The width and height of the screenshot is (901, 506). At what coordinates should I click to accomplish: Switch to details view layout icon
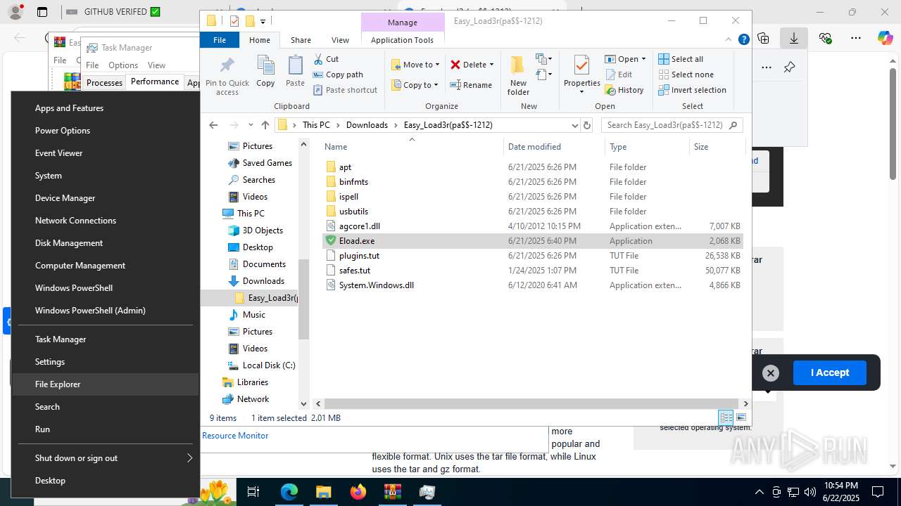pyautogui.click(x=726, y=417)
